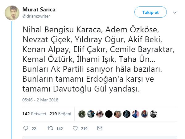Viewport: 185px width, 139px height.
Task: Open Murat Sarıca profile name link
Action: click(x=39, y=10)
